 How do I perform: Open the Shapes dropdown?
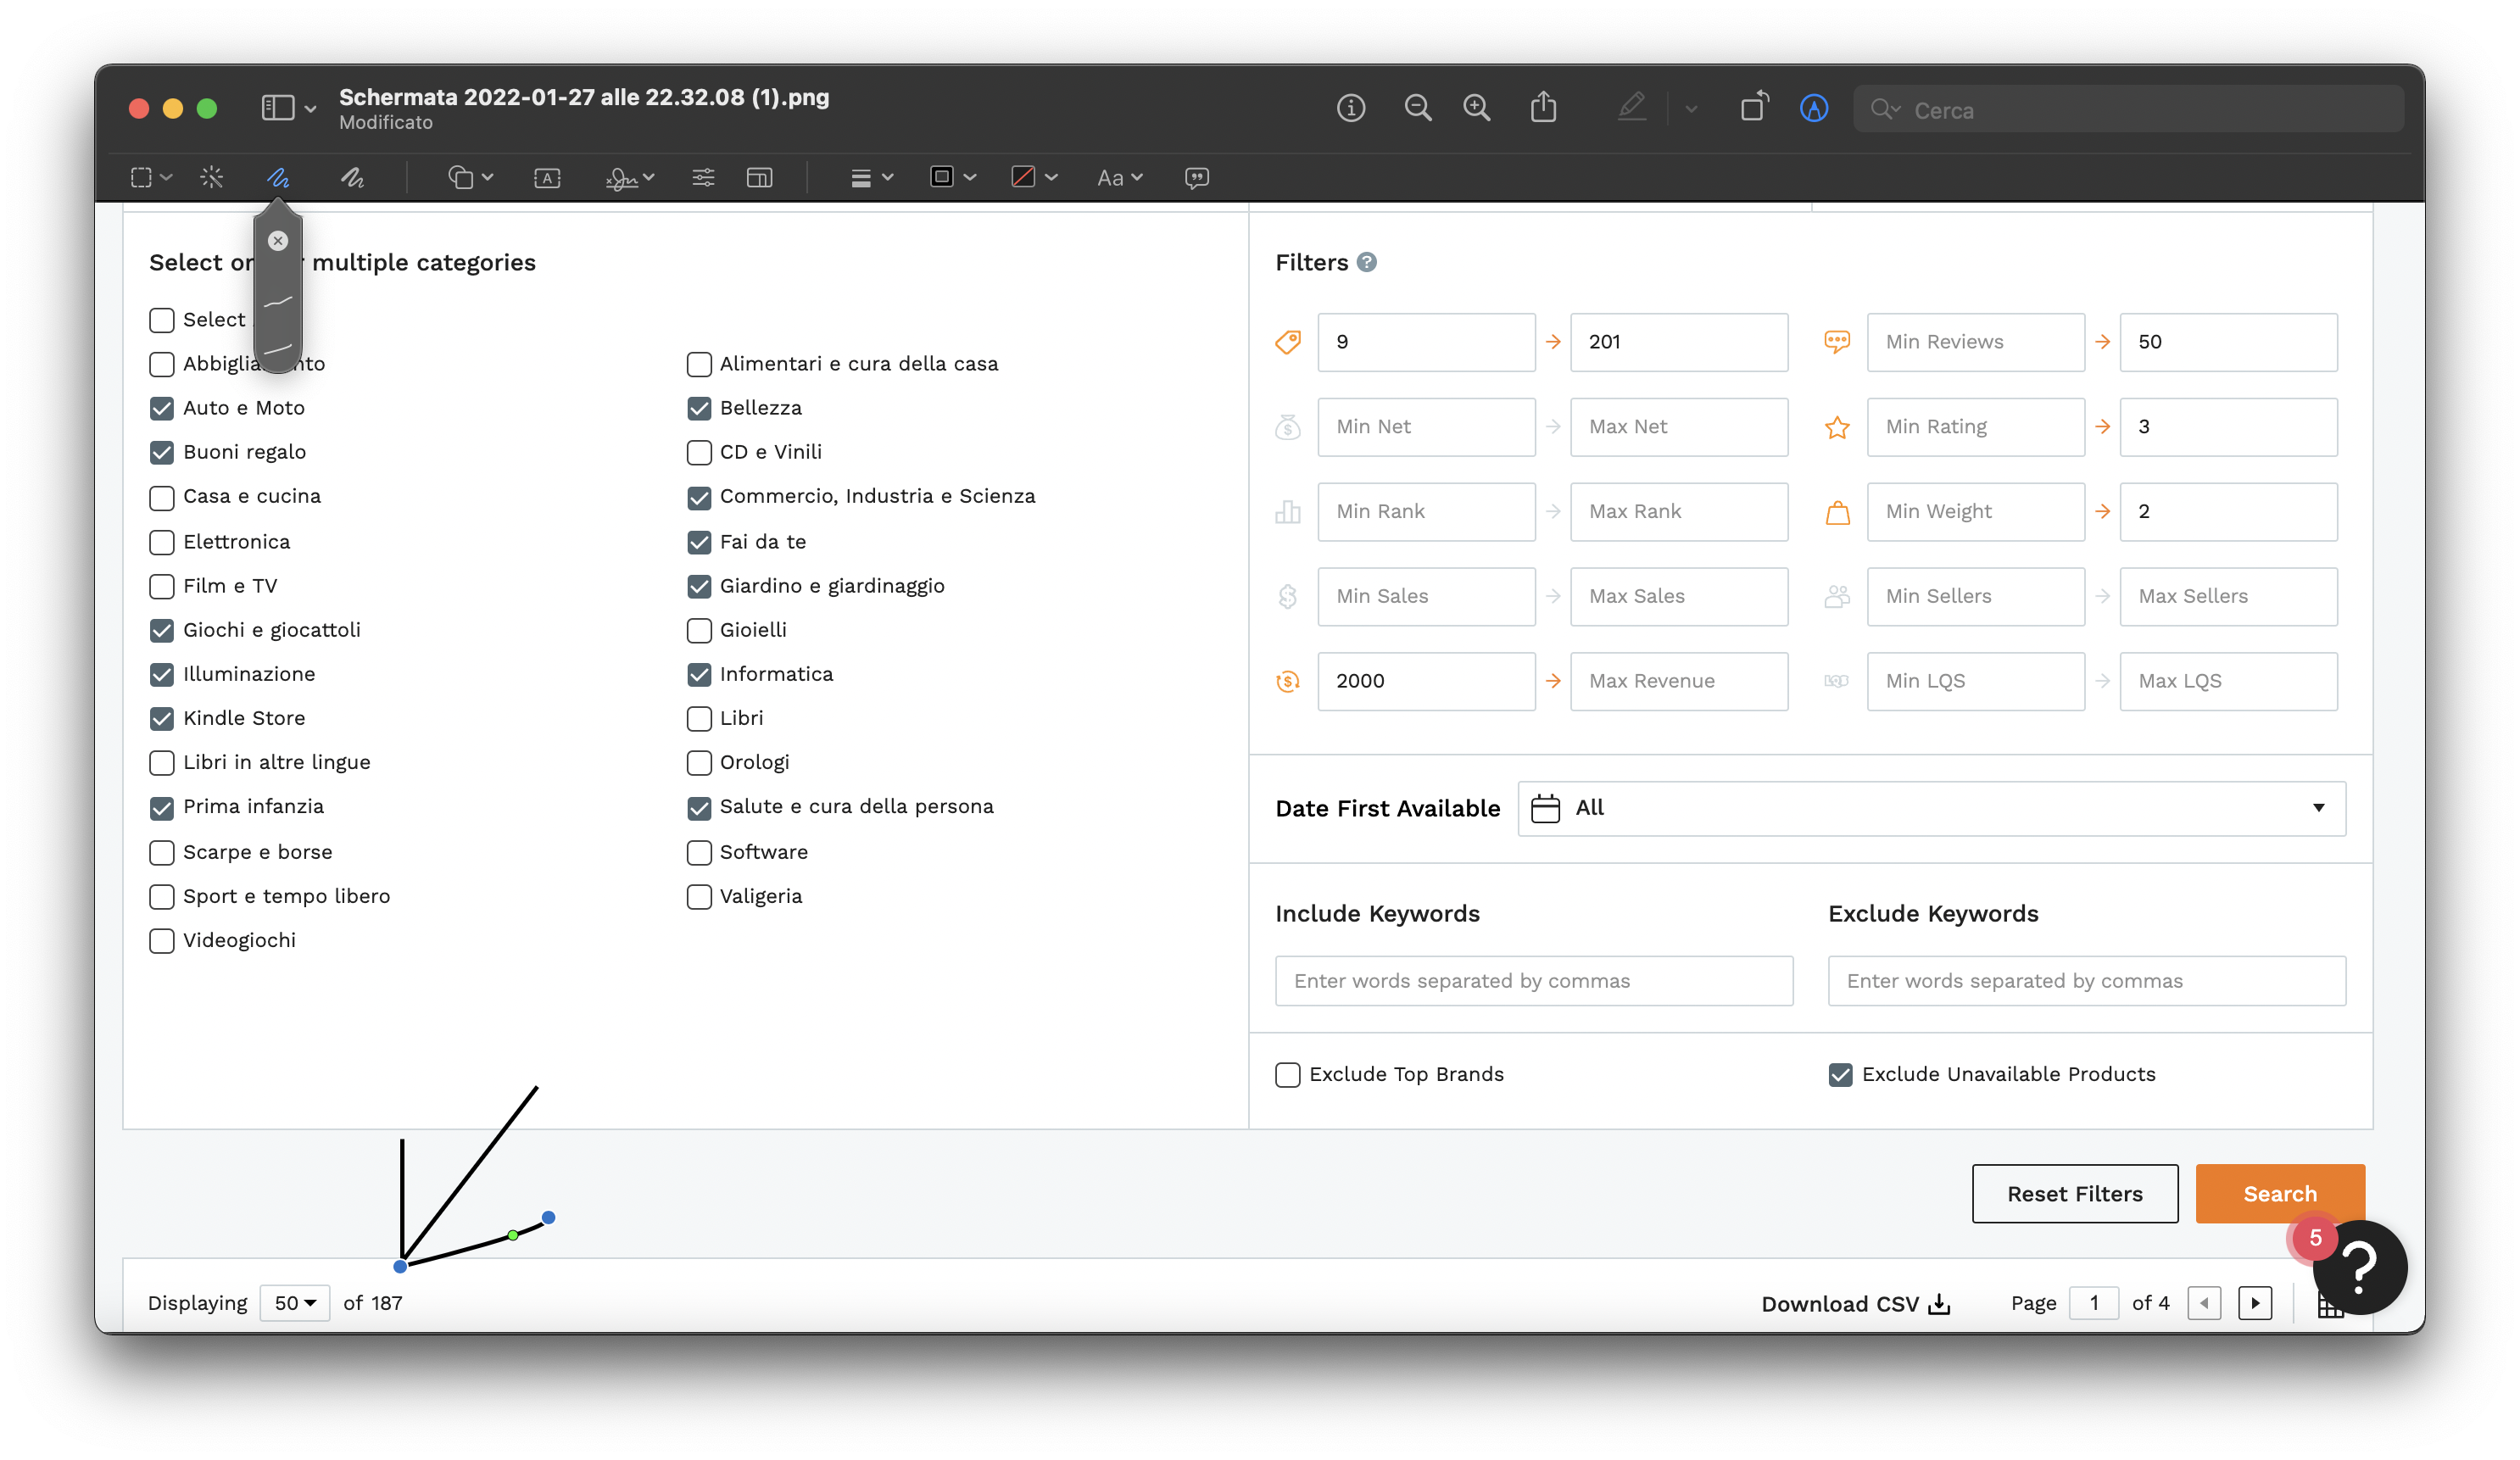click(470, 178)
